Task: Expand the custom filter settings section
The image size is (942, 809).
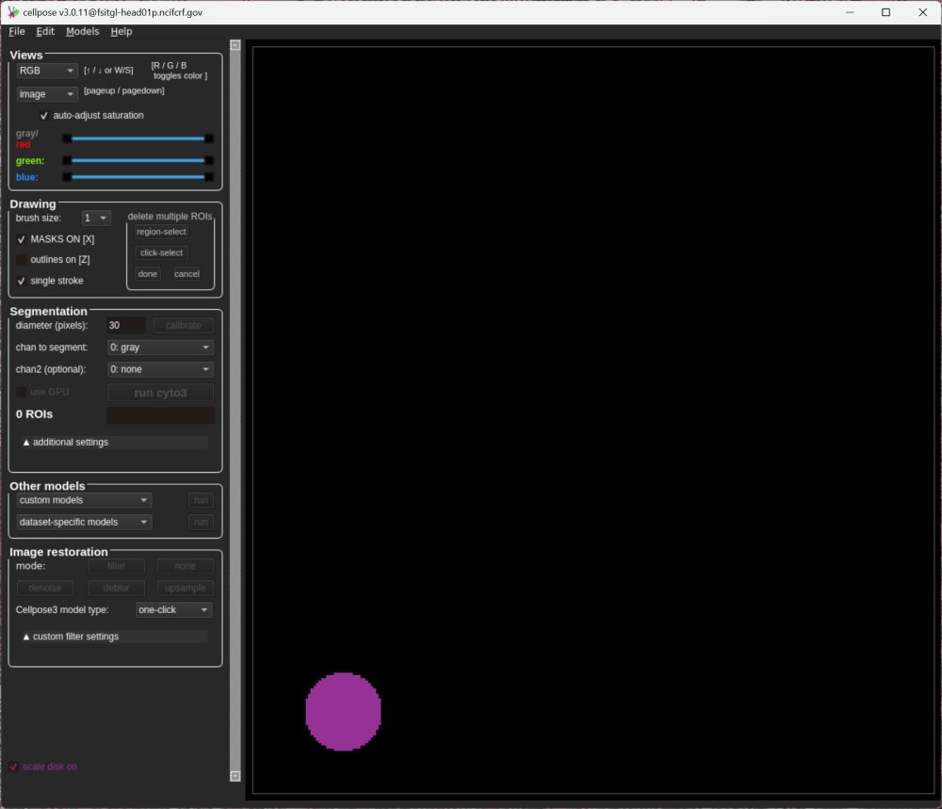Action: [113, 637]
